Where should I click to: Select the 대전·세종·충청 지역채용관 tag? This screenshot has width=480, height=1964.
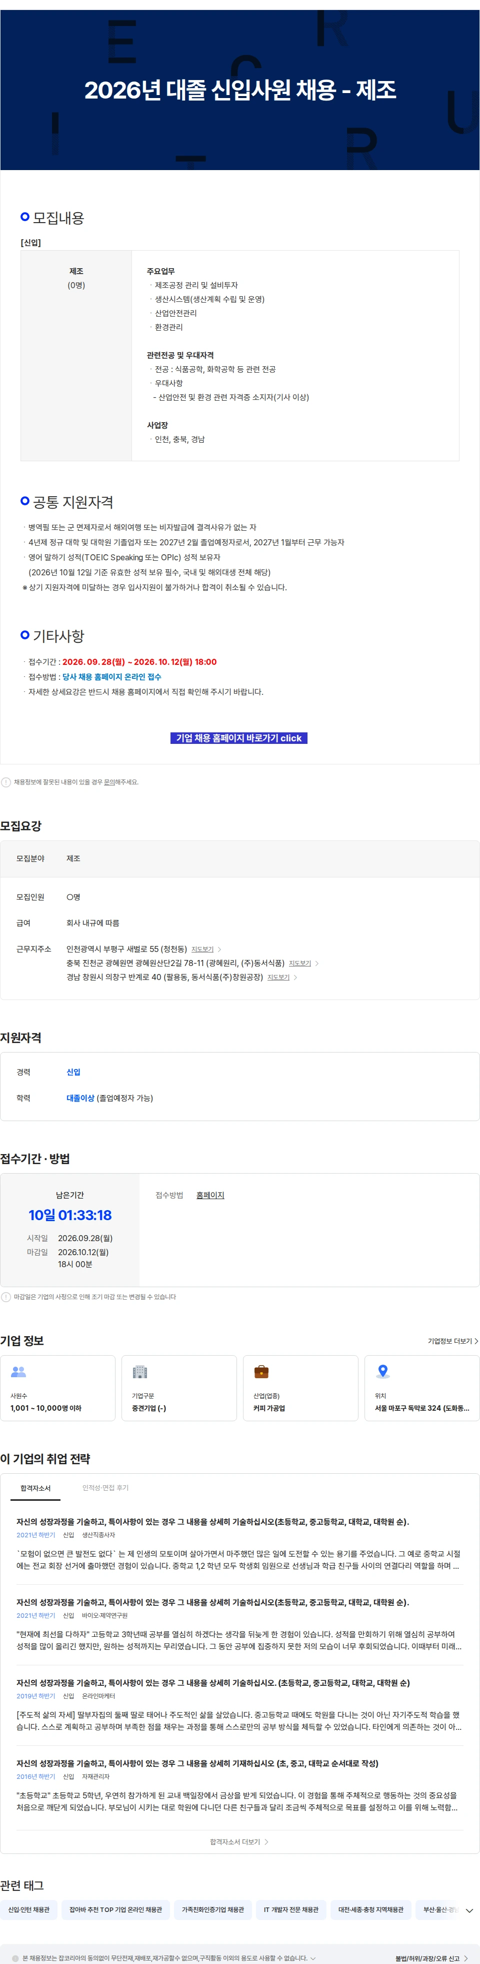coord(371,1910)
